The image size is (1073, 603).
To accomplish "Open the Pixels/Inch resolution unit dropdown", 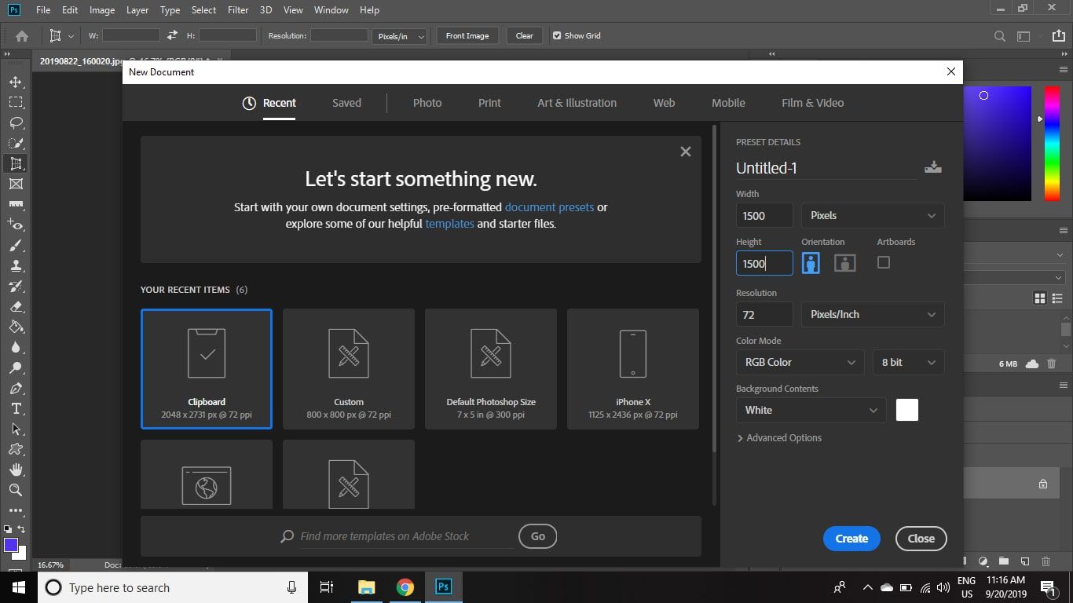I will (873, 314).
